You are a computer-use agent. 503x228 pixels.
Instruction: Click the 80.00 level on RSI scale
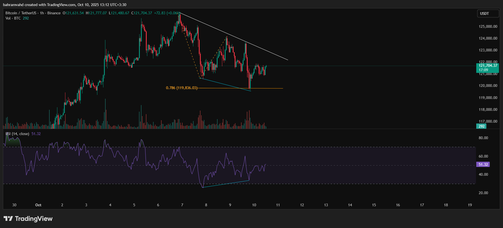483,138
